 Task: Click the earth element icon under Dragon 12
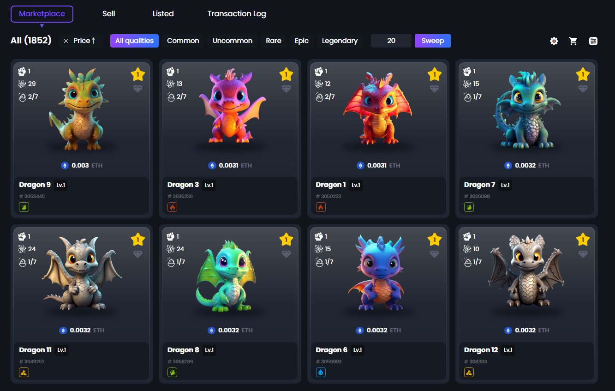[469, 372]
